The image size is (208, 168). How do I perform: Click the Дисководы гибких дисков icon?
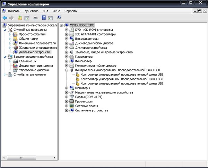(x=72, y=43)
